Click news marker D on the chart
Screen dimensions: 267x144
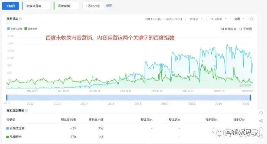pos(165,72)
